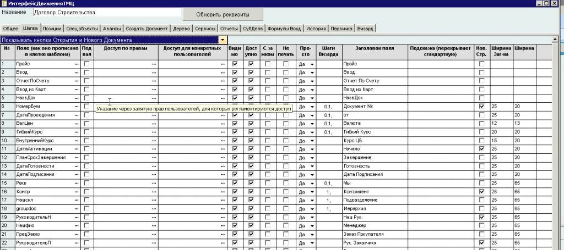The height and width of the screenshot is (250, 564).
Task: Open the Просто dropdown for Нашфио row
Action: pyautogui.click(x=312, y=226)
